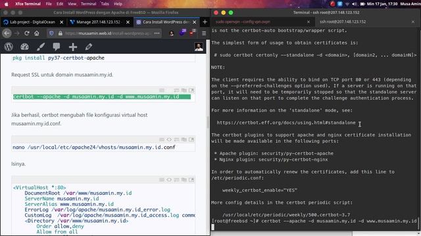The height and width of the screenshot is (236, 421).
Task: Toggle line numbers on nano command block
Action: [x=162, y=140]
